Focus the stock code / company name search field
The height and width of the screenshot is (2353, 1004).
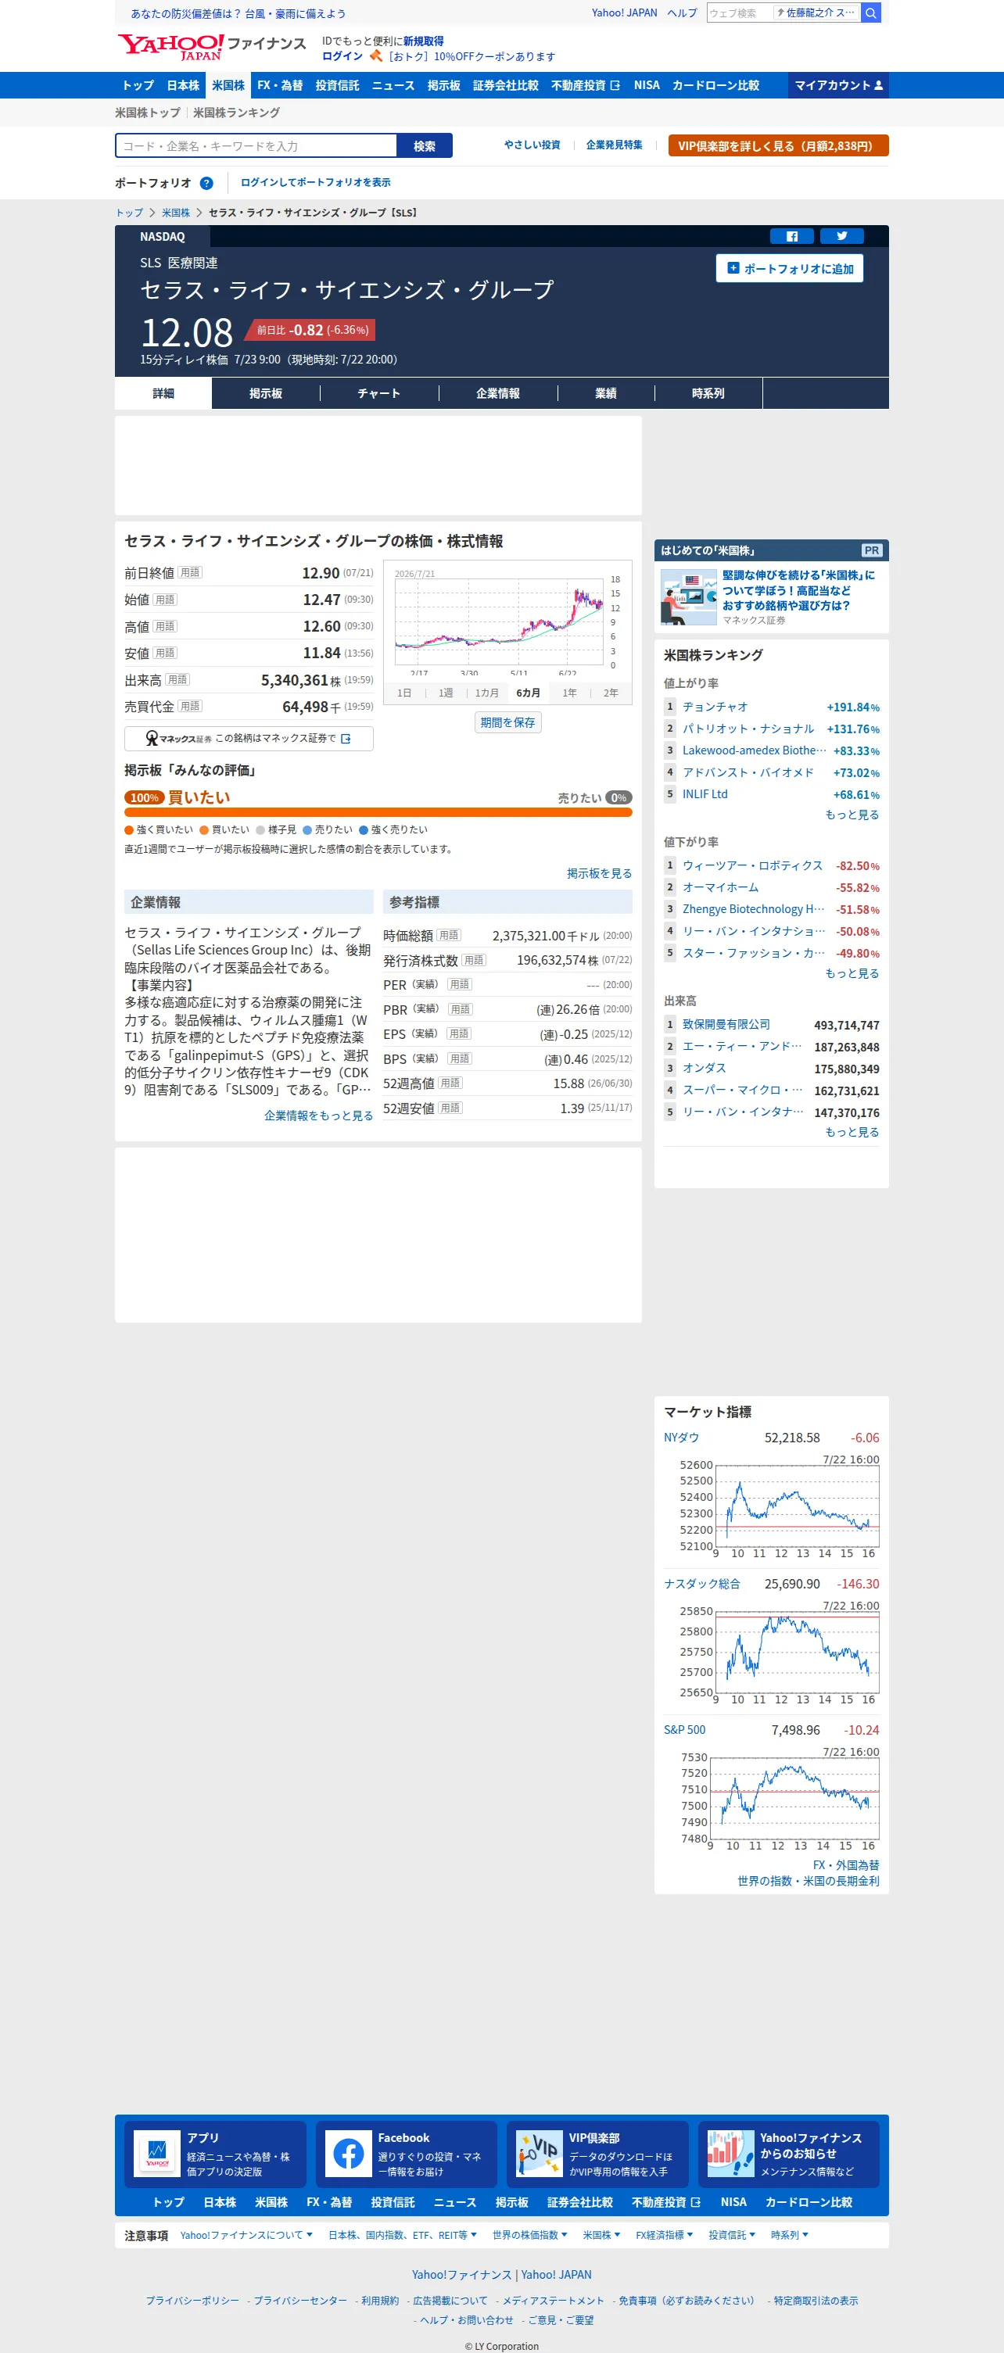click(x=256, y=146)
